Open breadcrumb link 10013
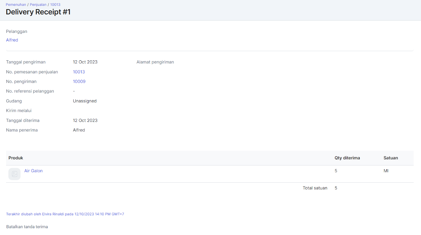The height and width of the screenshot is (235, 421). click(x=55, y=5)
